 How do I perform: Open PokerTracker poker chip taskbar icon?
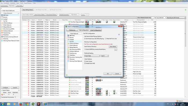pyautogui.click(x=33, y=104)
